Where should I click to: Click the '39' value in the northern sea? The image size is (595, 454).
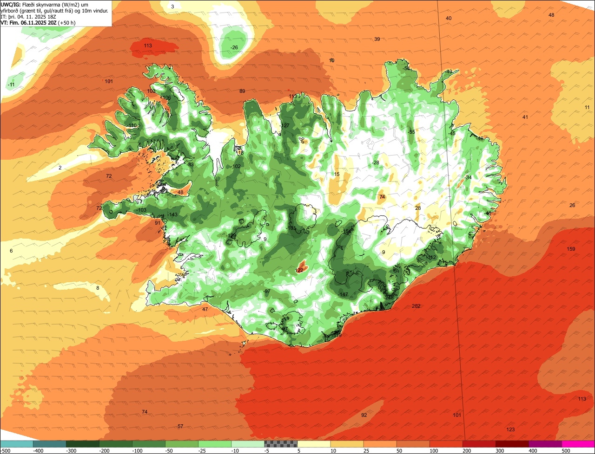[377, 39]
